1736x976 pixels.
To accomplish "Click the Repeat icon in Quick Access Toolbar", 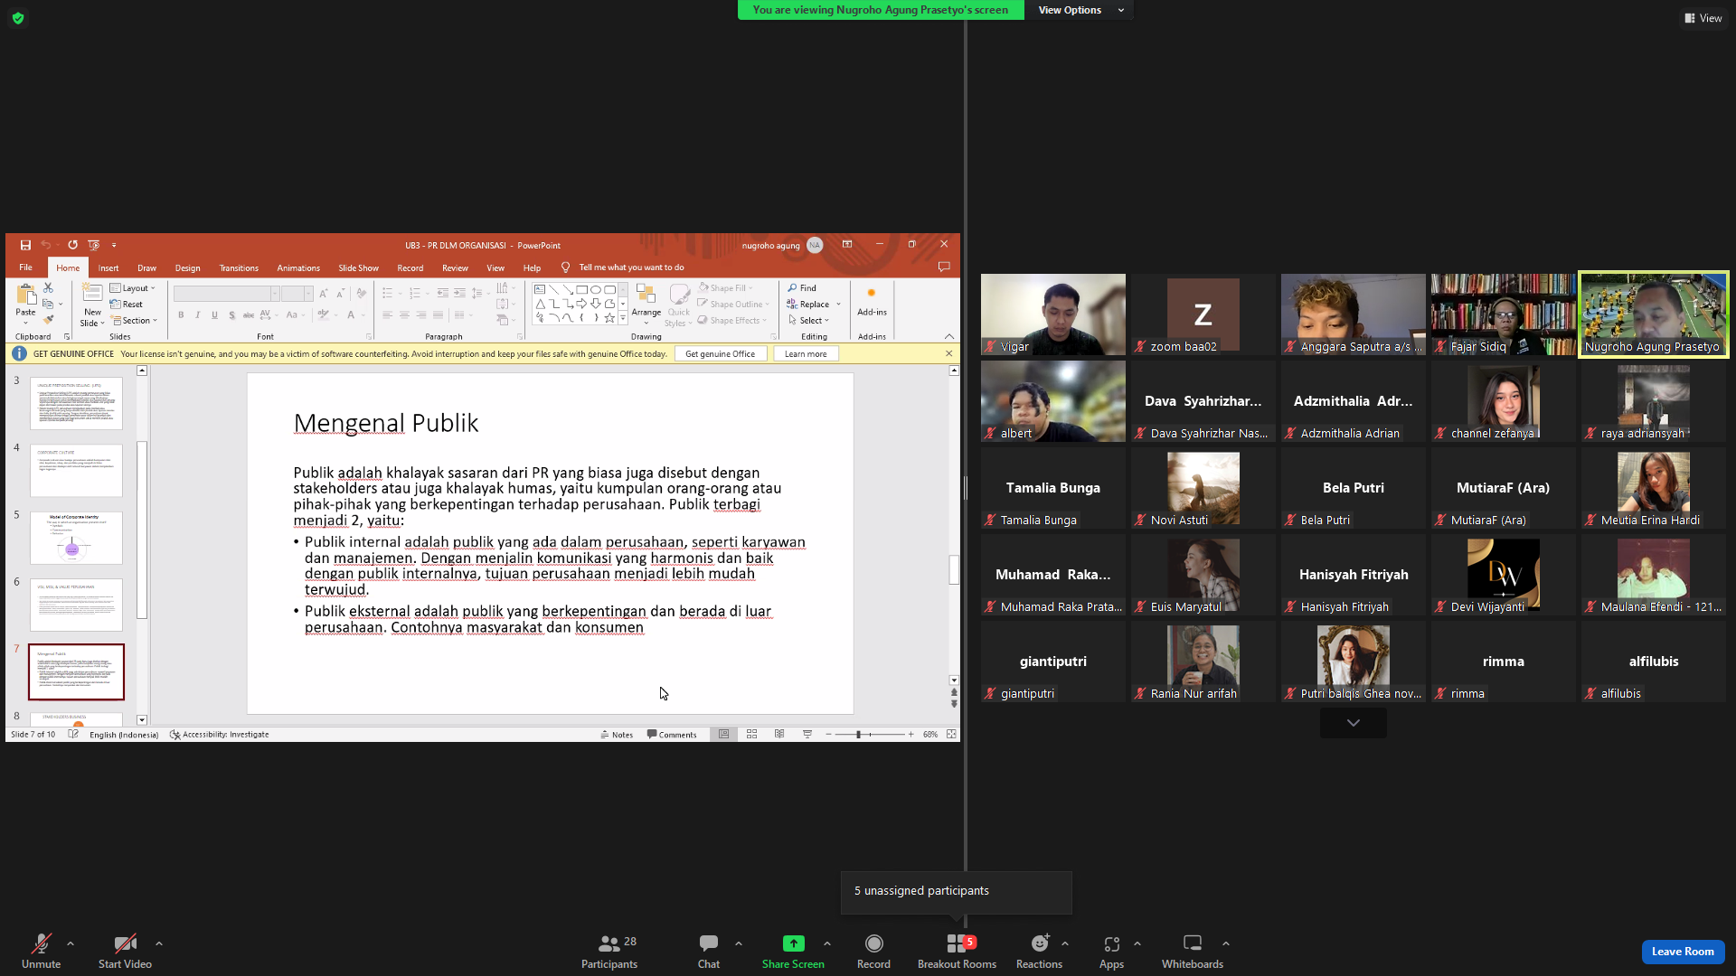I will [72, 245].
